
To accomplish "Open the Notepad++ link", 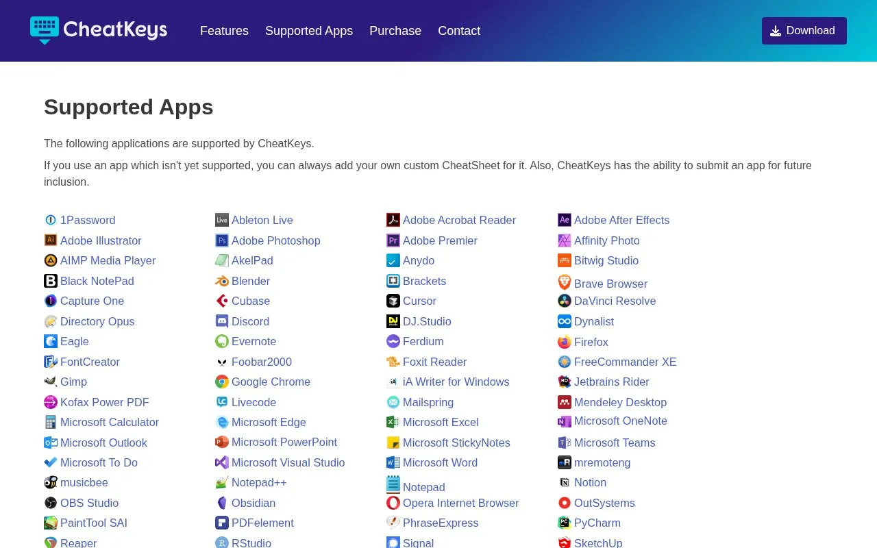I will pos(259,482).
